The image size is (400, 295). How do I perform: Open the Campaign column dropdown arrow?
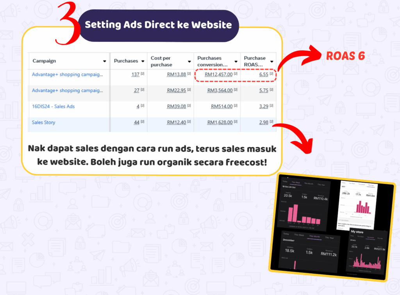coord(104,61)
